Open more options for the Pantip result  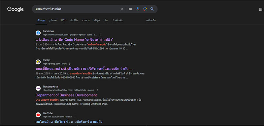[70, 64]
